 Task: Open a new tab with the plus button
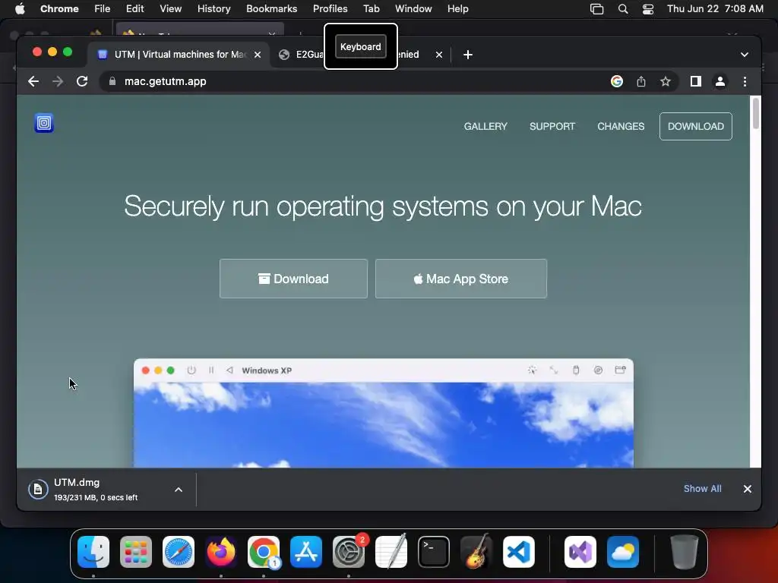point(467,55)
